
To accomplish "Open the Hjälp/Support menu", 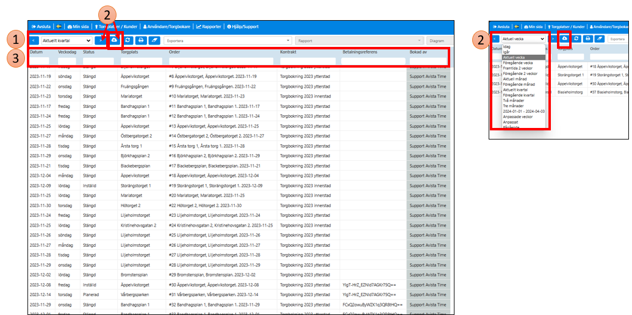I will (243, 27).
